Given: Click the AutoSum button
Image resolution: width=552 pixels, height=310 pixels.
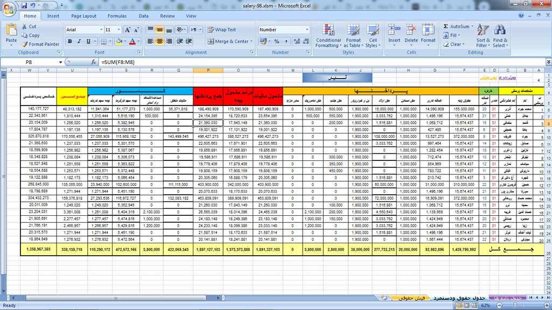Looking at the screenshot, I should (459, 26).
